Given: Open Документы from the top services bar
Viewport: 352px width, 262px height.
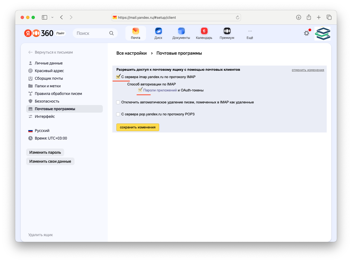Looking at the screenshot, I should pos(181,33).
